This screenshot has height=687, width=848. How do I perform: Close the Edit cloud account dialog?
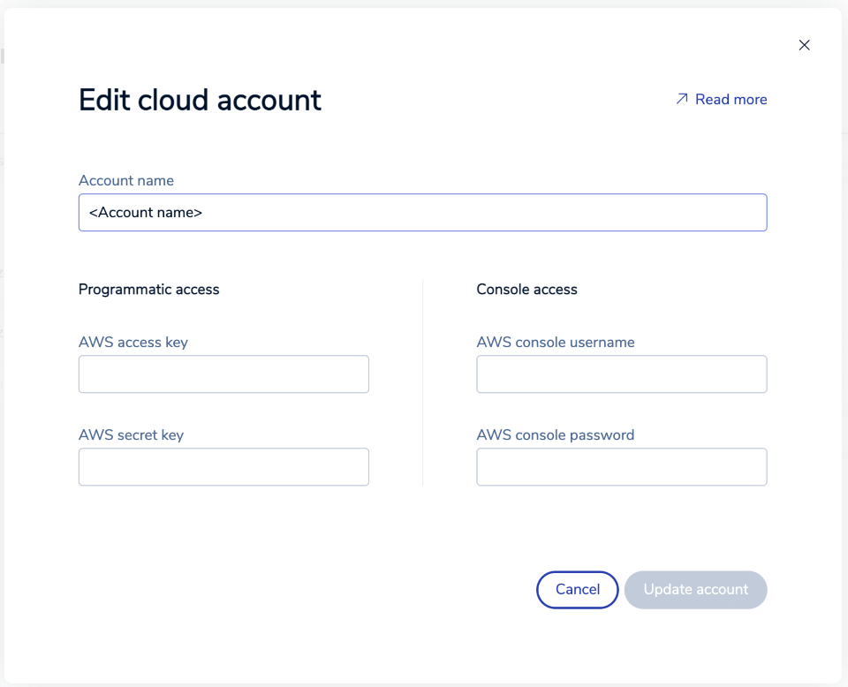tap(804, 45)
